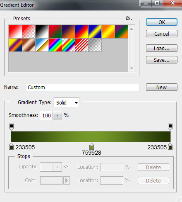
Task: Select the blue, yellow, blue gradient preset
Action: click(x=95, y=32)
